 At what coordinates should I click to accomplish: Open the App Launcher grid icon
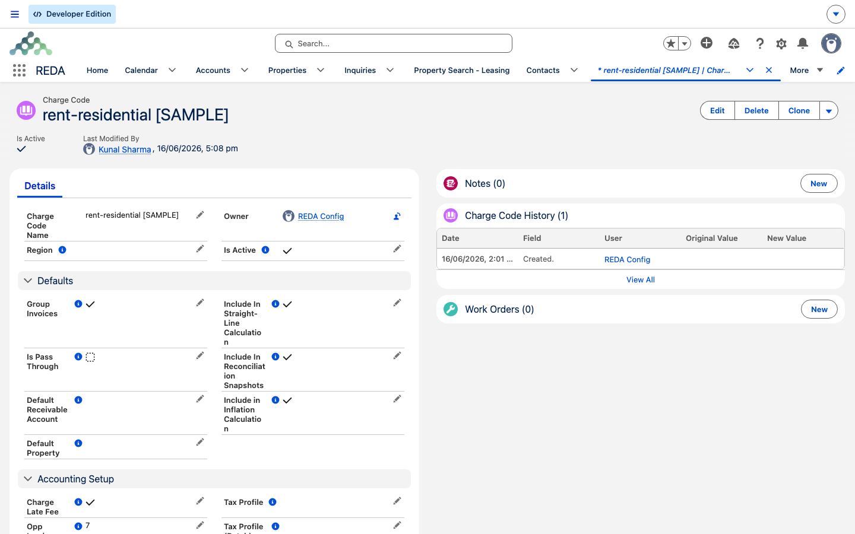[x=19, y=70]
